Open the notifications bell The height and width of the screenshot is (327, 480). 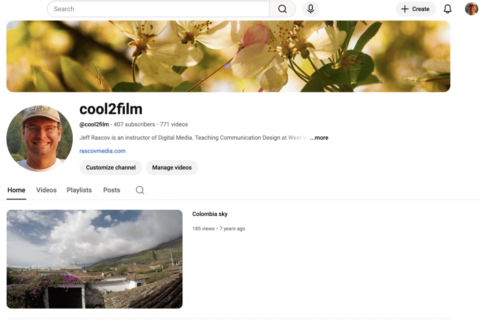[x=448, y=9]
